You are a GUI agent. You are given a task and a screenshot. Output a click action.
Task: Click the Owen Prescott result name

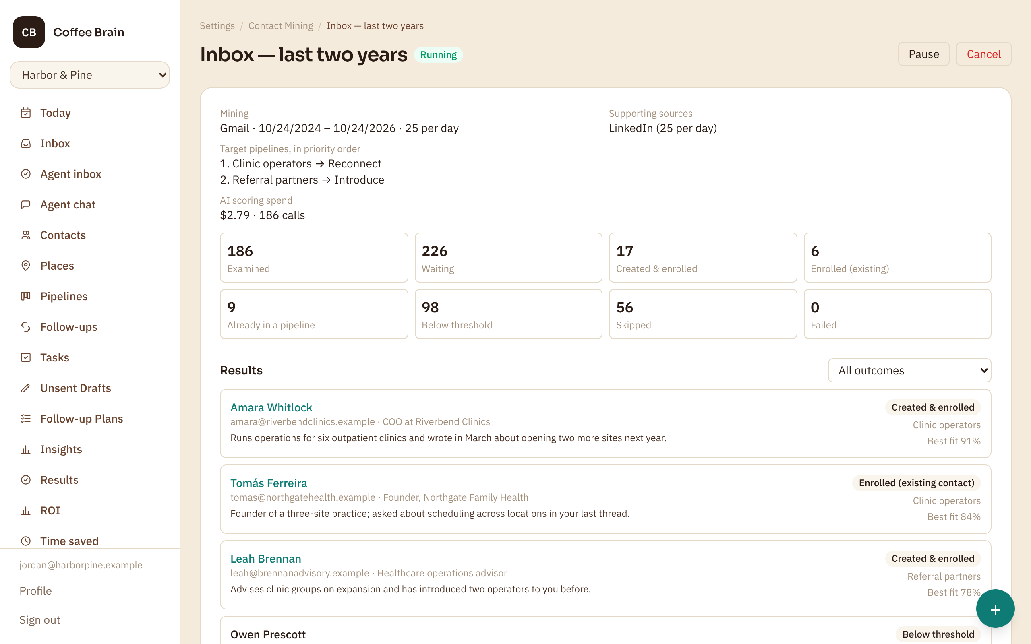click(x=268, y=635)
